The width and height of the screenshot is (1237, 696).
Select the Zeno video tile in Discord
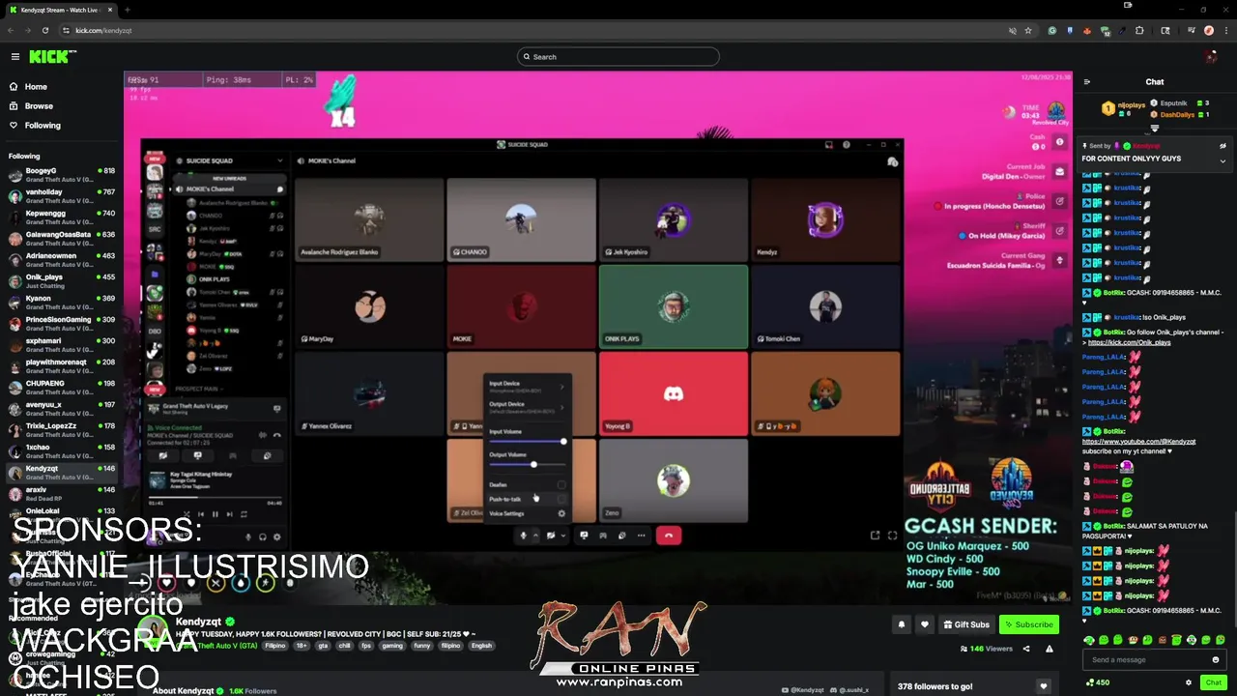(x=674, y=480)
